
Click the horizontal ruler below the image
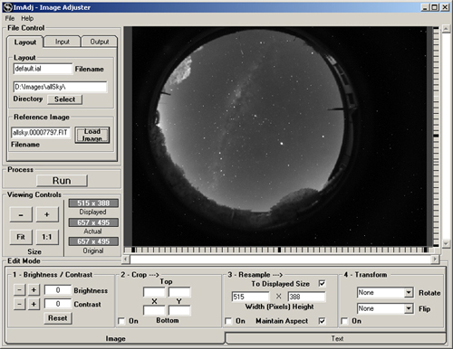click(x=279, y=250)
